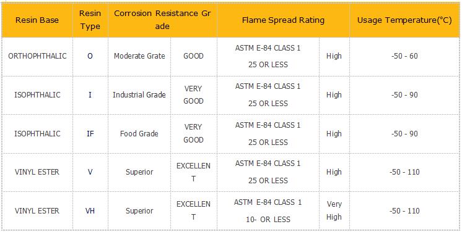Click EXCELLENT rating in the V row
The image size is (462, 232).
coord(194,172)
